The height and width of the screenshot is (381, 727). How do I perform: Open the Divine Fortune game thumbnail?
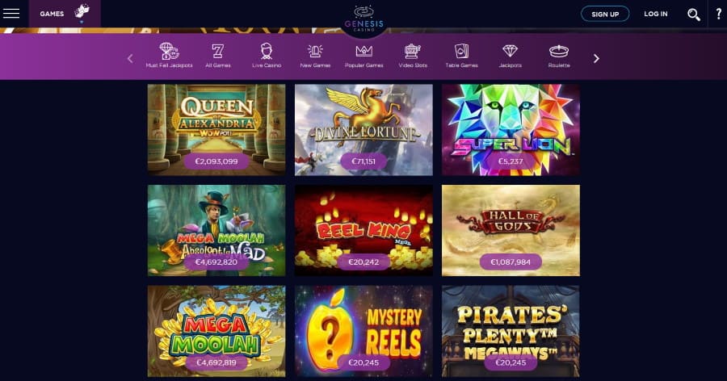(363, 130)
